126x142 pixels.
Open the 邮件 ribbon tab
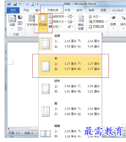click(x=79, y=10)
